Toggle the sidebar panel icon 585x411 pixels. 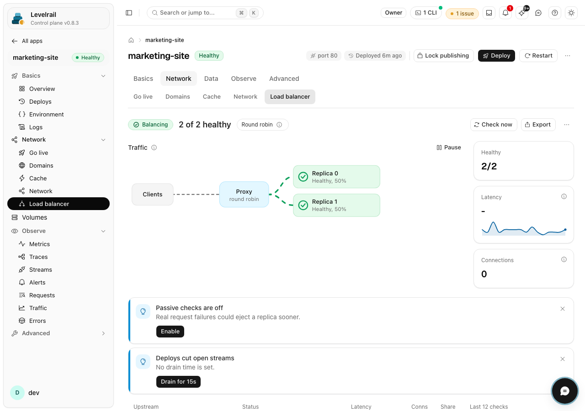click(x=129, y=13)
